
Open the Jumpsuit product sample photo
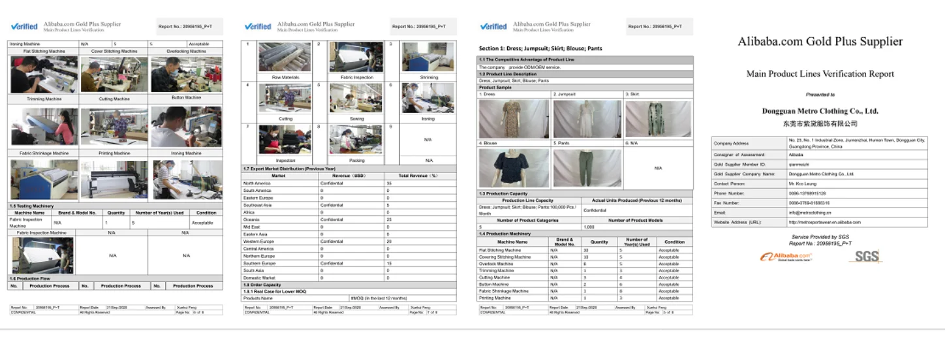tap(587, 119)
